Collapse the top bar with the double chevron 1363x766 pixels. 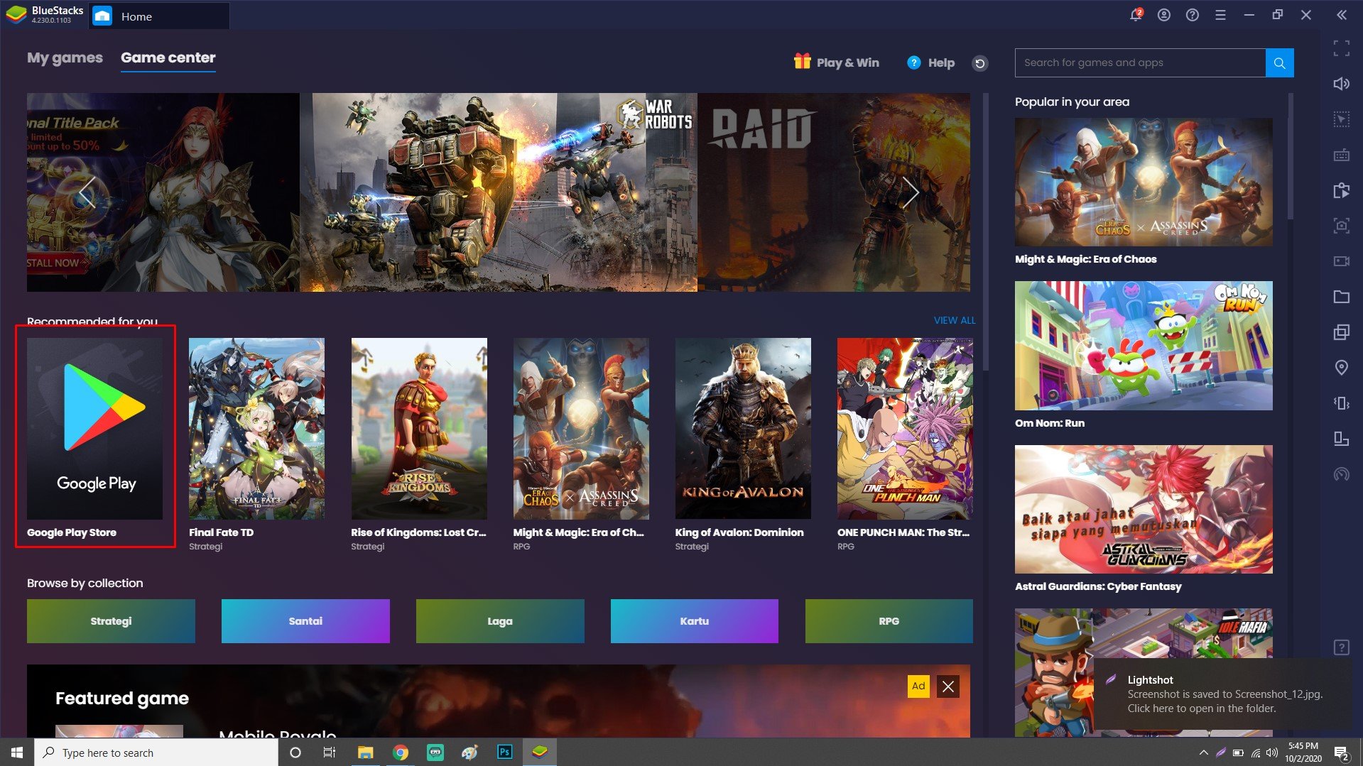coord(1342,14)
